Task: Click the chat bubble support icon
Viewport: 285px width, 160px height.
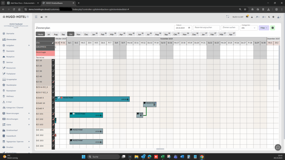Action: click(277, 147)
